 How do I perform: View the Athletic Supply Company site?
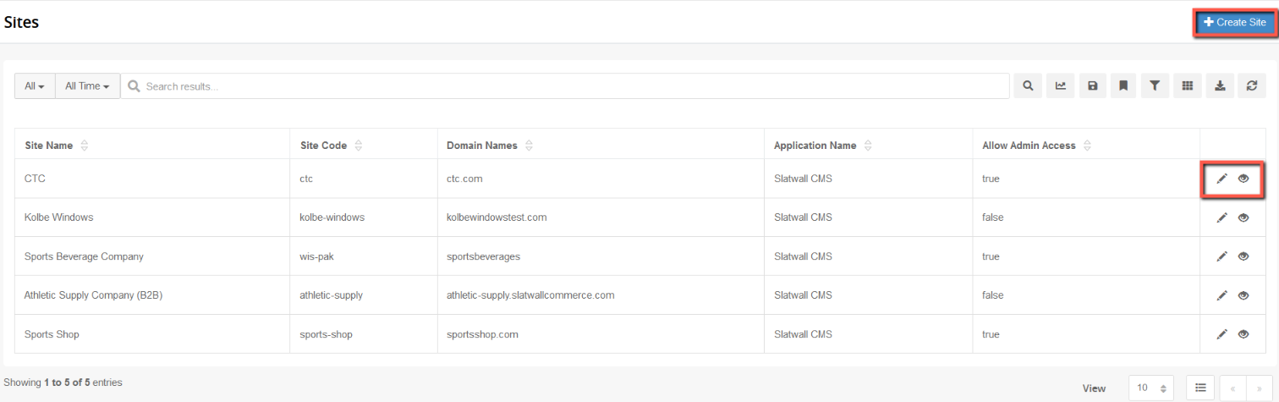[1243, 295]
